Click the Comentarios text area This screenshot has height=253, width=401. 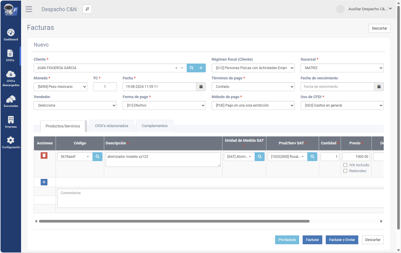pos(220,198)
